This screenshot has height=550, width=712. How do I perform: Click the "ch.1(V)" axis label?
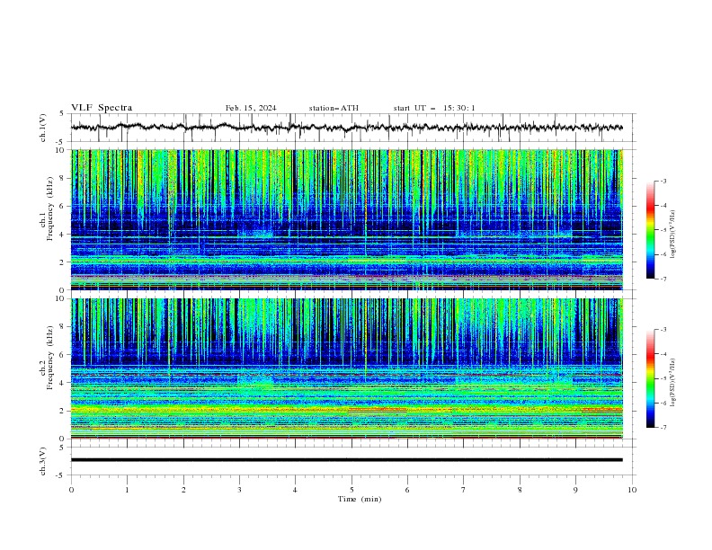click(43, 128)
